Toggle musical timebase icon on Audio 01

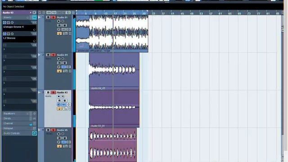tap(59, 33)
